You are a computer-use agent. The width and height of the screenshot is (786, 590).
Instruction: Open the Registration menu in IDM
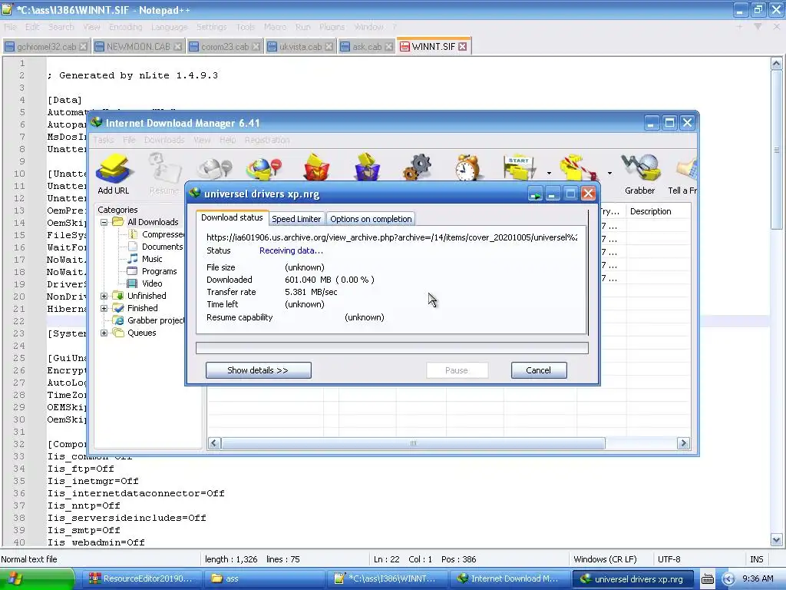click(267, 140)
